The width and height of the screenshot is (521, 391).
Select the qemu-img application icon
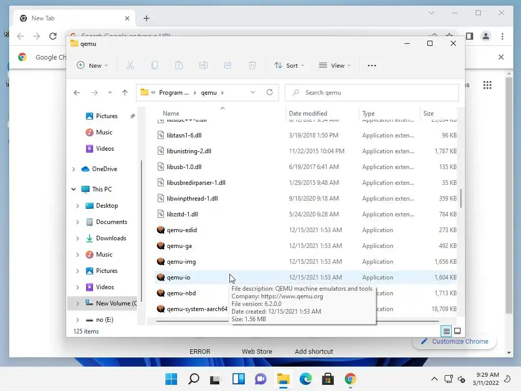tap(161, 261)
